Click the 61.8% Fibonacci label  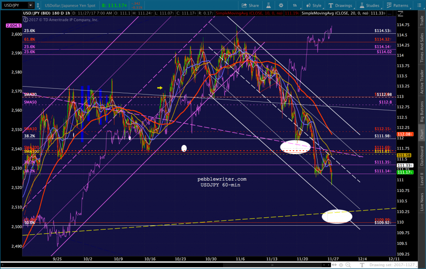(30, 39)
